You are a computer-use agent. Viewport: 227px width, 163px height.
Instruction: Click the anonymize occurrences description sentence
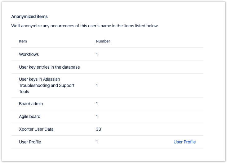pos(85,26)
